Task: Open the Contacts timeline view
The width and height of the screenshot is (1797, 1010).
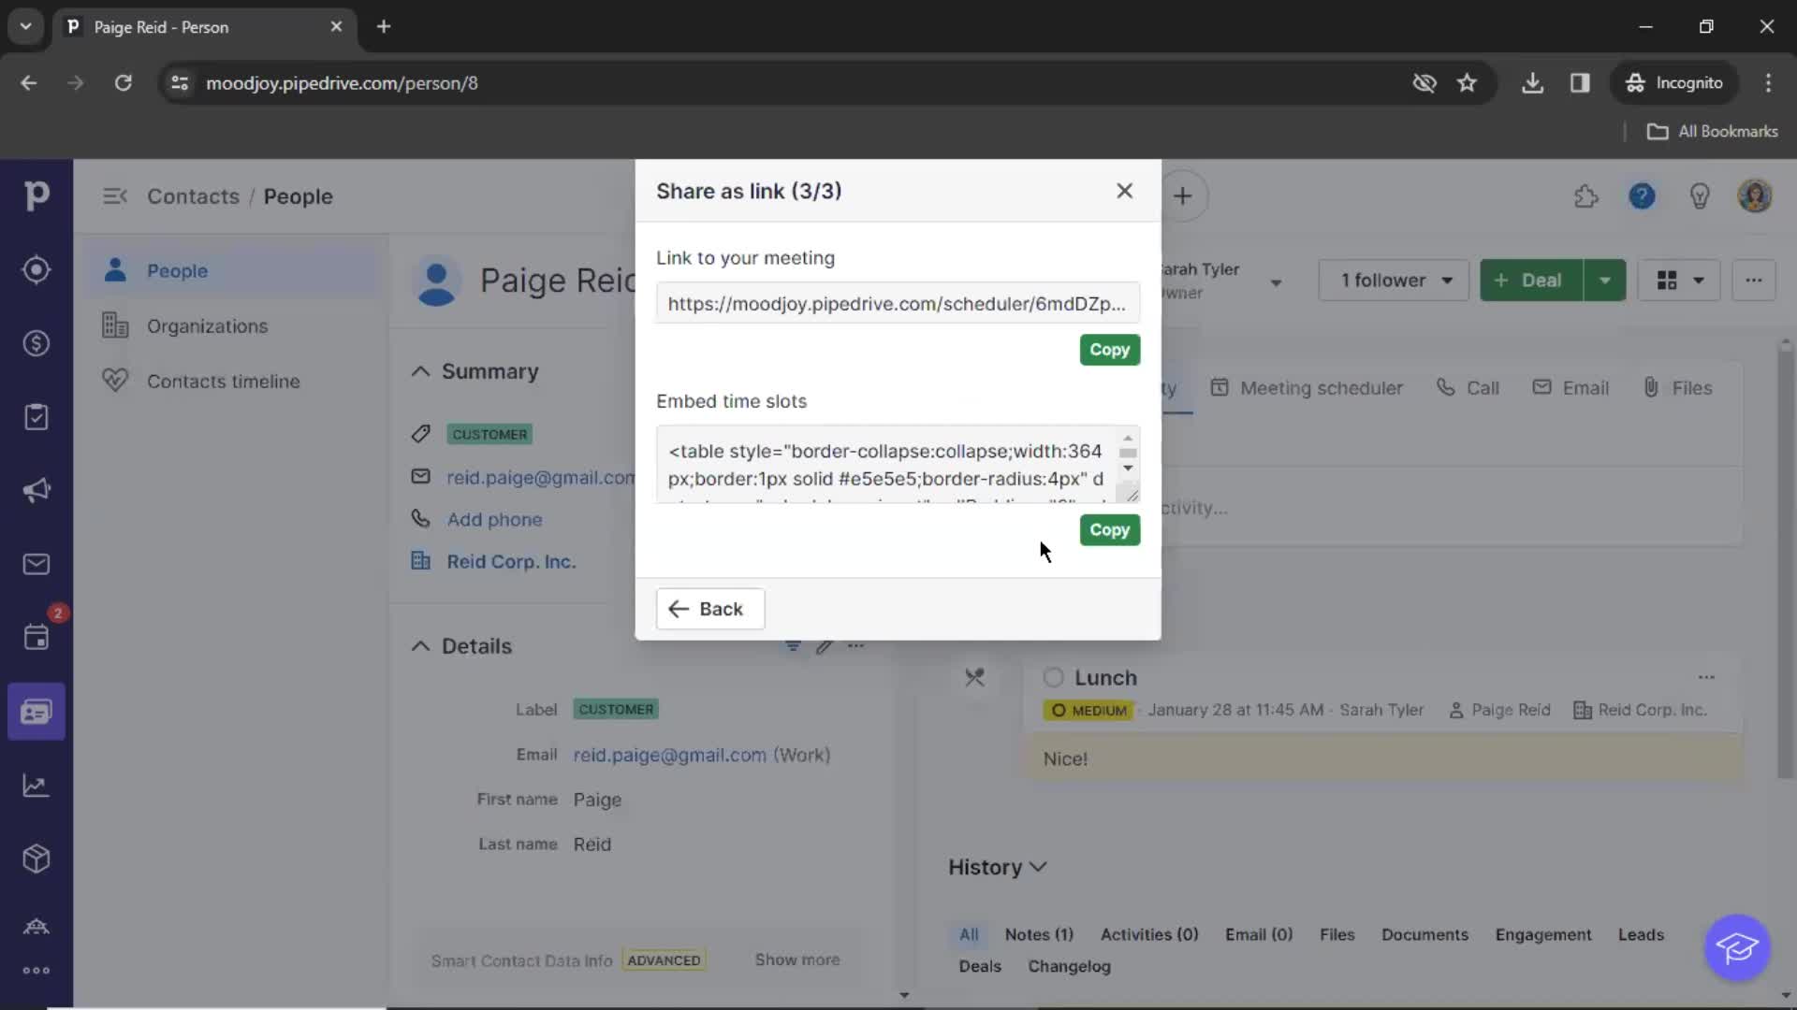Action: [222, 380]
